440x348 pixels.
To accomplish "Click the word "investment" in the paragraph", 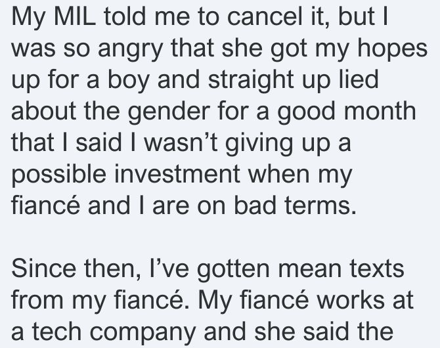I will (x=177, y=174).
